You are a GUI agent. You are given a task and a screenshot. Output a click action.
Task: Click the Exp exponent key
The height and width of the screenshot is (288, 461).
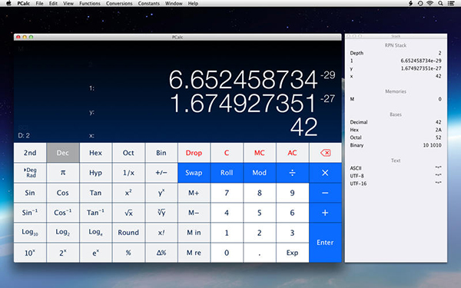[292, 253]
